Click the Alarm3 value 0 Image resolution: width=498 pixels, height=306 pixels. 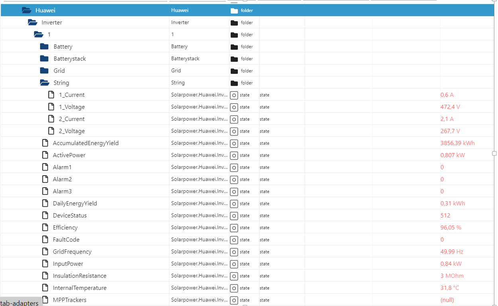[x=442, y=191]
